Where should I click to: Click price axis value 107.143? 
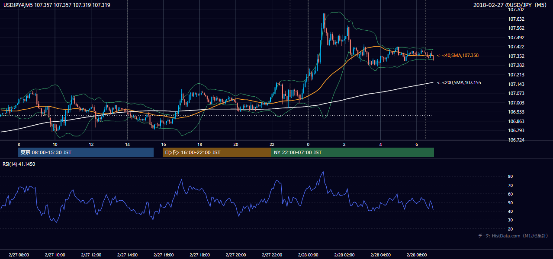click(515, 84)
